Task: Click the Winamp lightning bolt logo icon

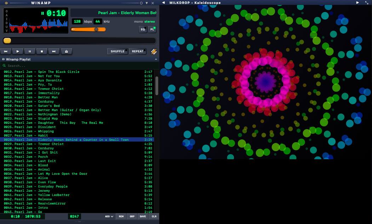Action: 154,51
